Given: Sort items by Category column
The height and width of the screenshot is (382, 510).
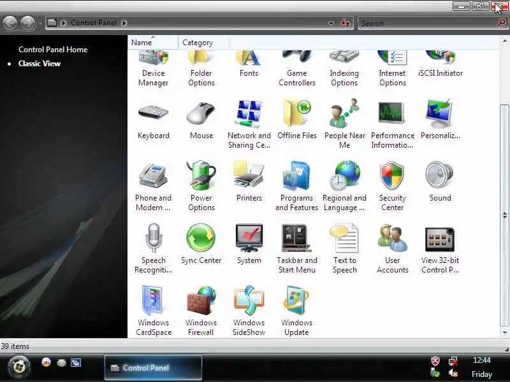Looking at the screenshot, I should pos(203,43).
